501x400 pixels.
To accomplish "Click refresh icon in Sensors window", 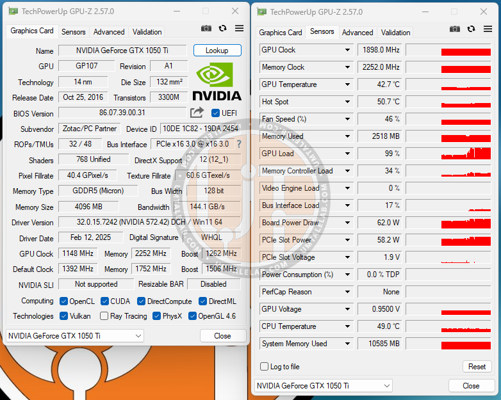I will coord(472,29).
